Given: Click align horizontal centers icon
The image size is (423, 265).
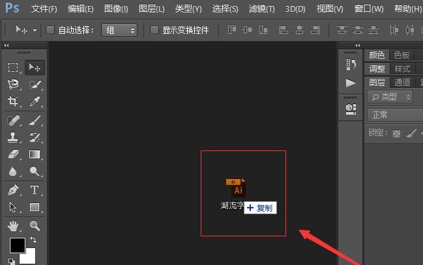Looking at the screenshot, I should (299, 30).
